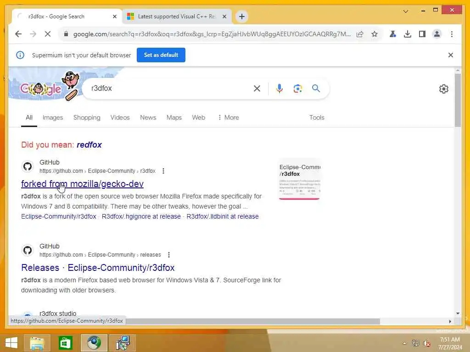This screenshot has height=352, width=470.
Task: Click GitHub favicon of the first result
Action: coord(28,166)
